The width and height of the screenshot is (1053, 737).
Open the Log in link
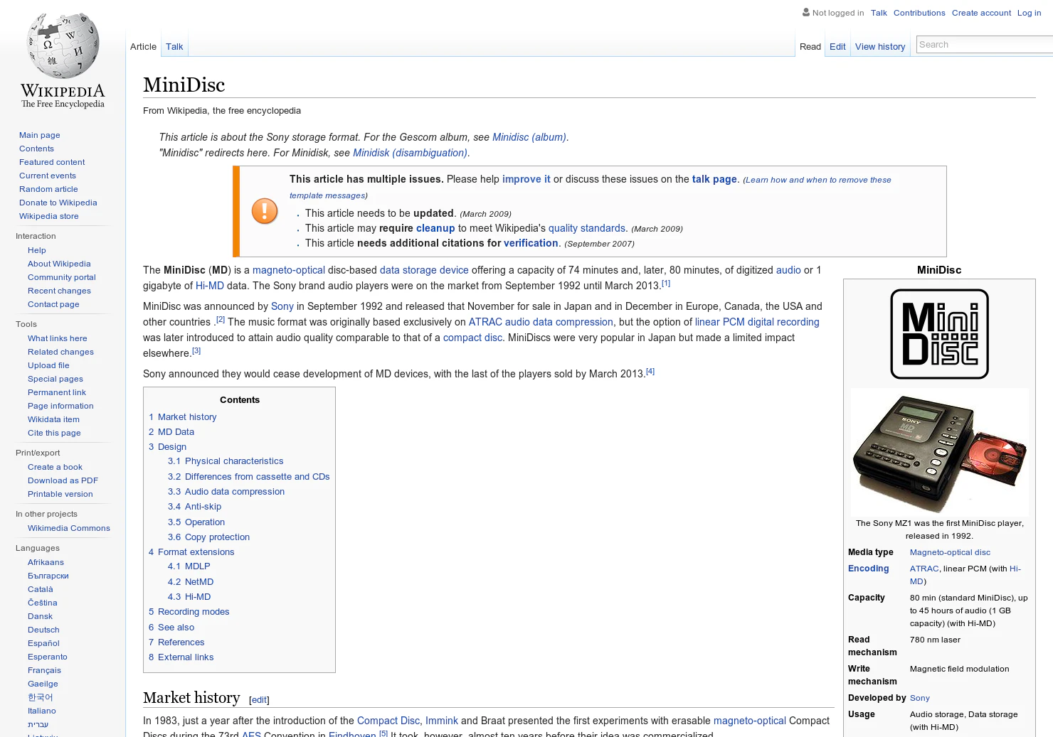[1029, 13]
